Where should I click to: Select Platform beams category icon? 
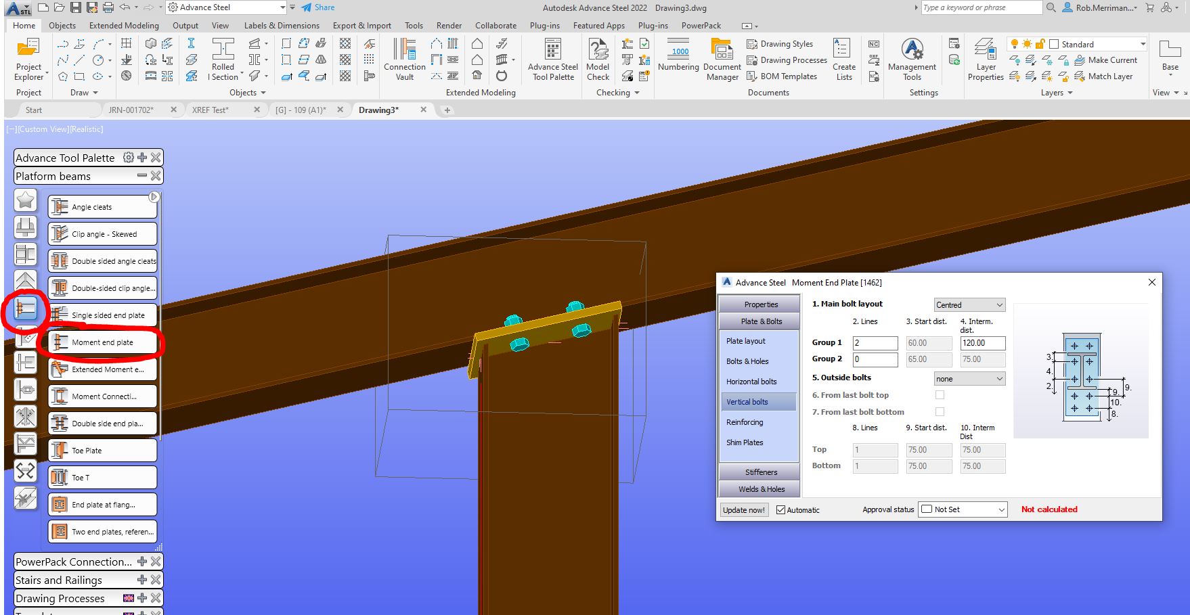click(x=26, y=309)
